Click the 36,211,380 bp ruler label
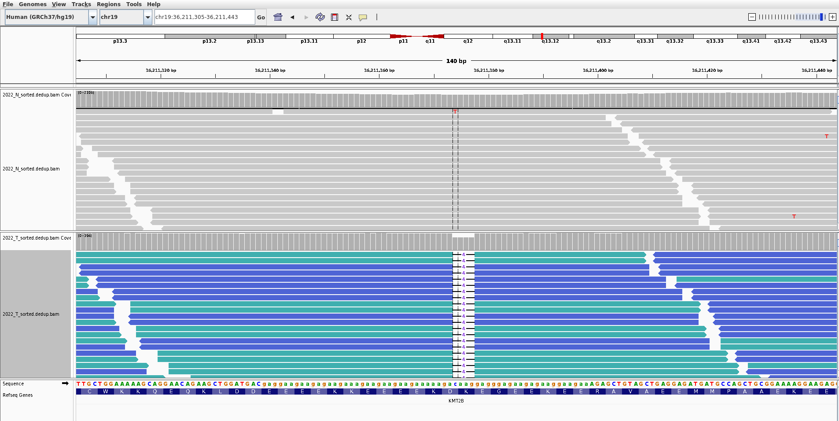The width and height of the screenshot is (839, 421). point(489,70)
